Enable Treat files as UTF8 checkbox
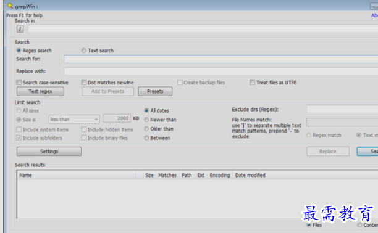The width and height of the screenshot is (378, 233). 252,83
